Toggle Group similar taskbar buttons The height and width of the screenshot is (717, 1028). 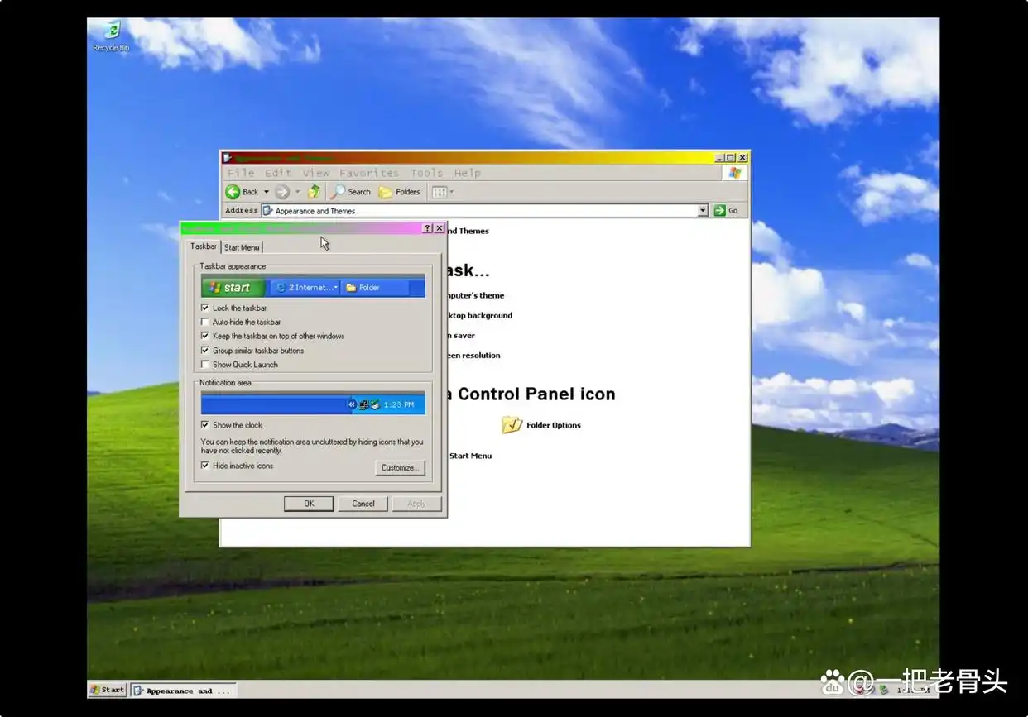coord(205,351)
